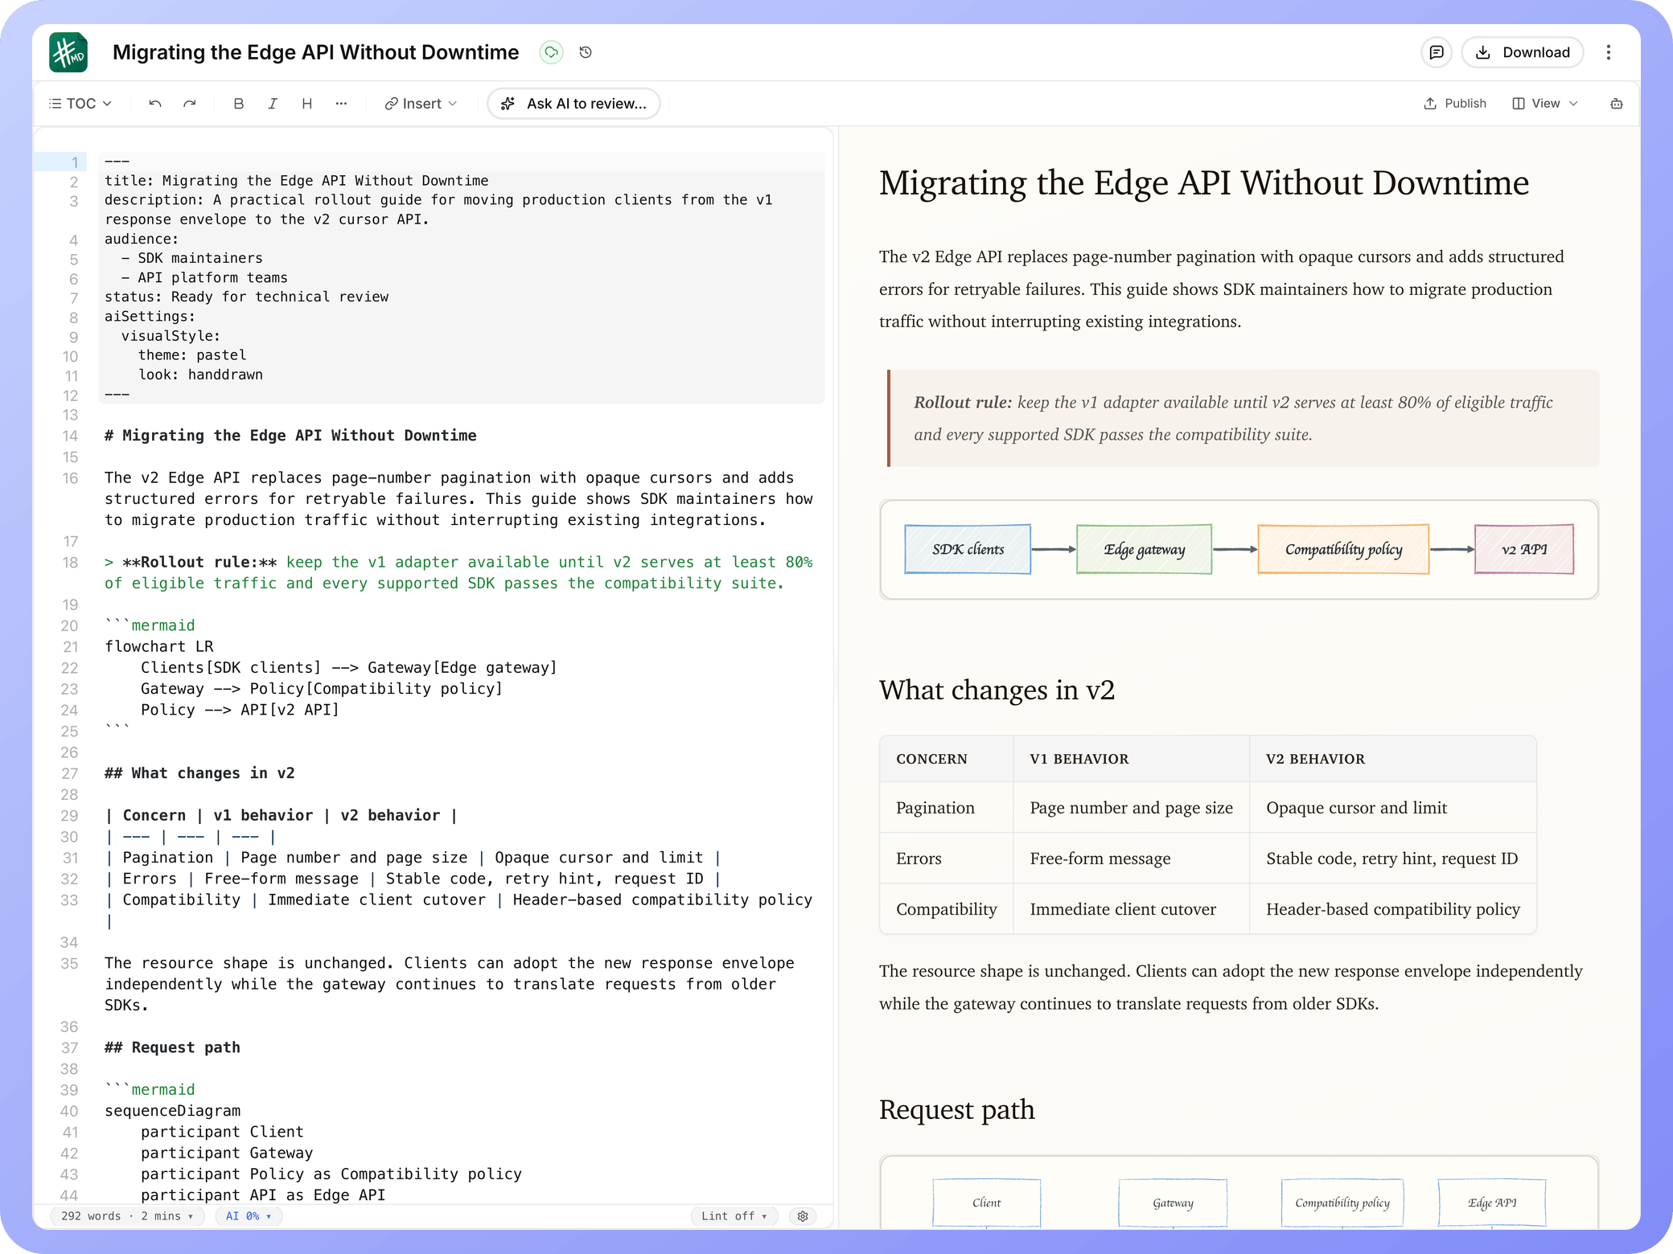The width and height of the screenshot is (1673, 1254).
Task: Click the 'Request path' preview heading
Action: (957, 1109)
